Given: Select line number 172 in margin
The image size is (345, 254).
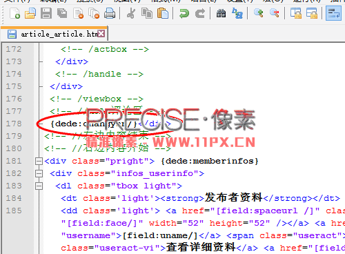Looking at the screenshot, I should click(x=14, y=49).
